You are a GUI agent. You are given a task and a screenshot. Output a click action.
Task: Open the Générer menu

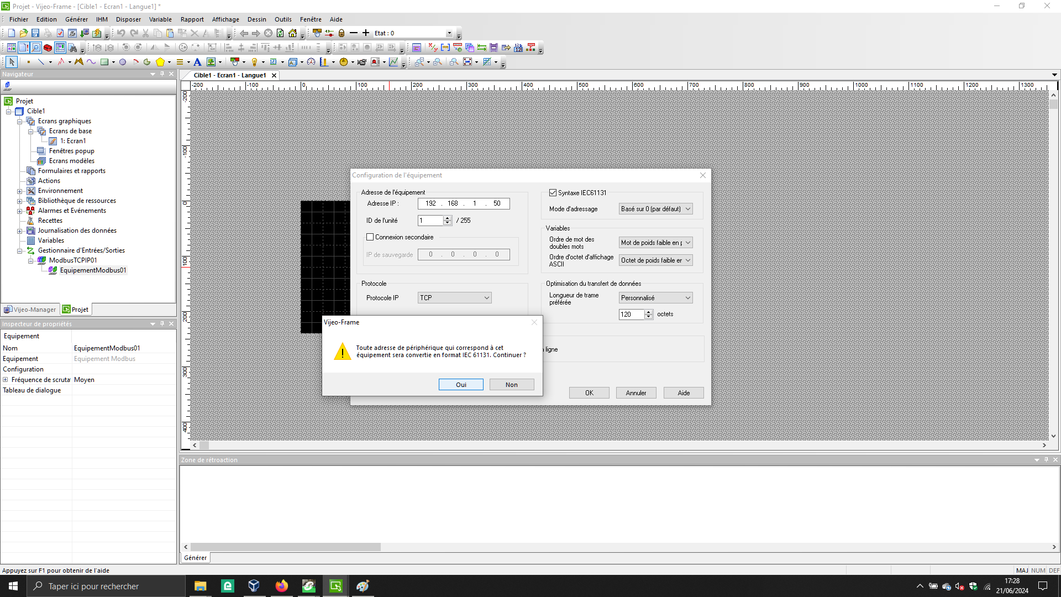coord(76,19)
